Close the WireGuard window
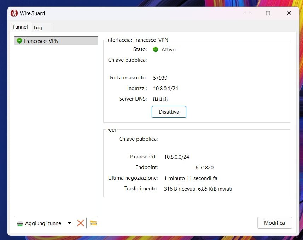This screenshot has width=303, height=240. point(289,13)
